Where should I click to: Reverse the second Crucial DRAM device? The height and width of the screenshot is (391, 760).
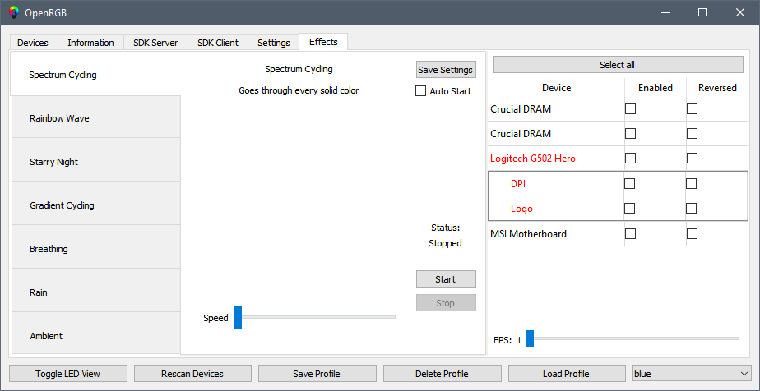692,133
